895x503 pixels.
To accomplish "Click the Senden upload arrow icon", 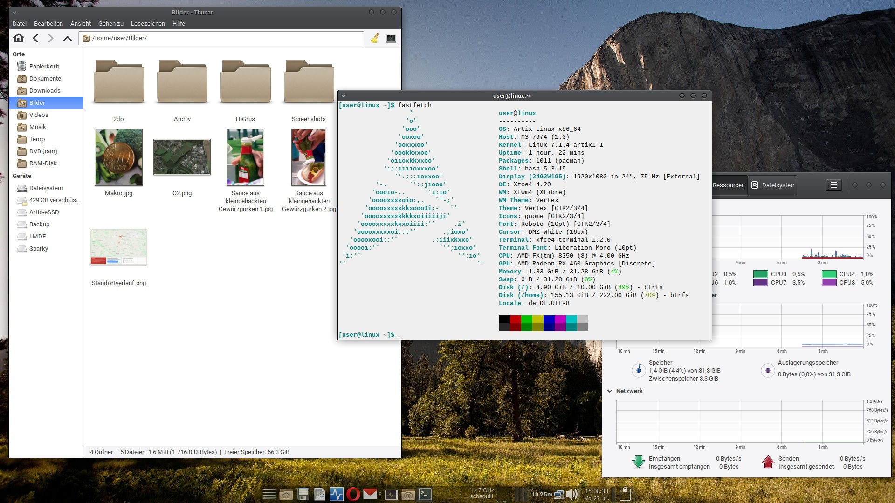I will (x=768, y=462).
